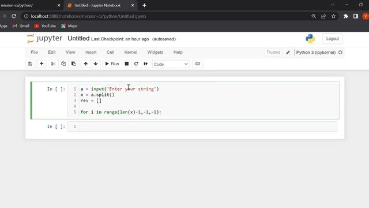This screenshot has height=208, width=369.
Task: Move selected cell down arrow
Action: (96, 64)
